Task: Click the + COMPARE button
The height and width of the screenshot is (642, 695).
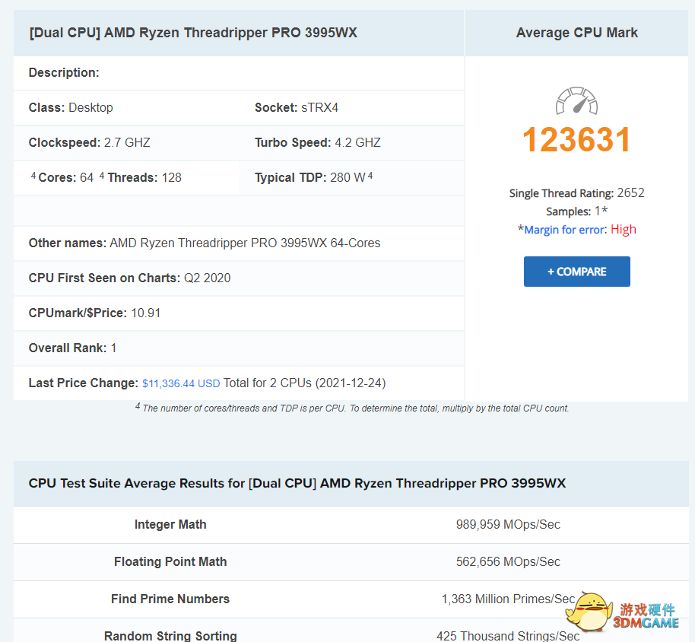Action: [x=576, y=272]
